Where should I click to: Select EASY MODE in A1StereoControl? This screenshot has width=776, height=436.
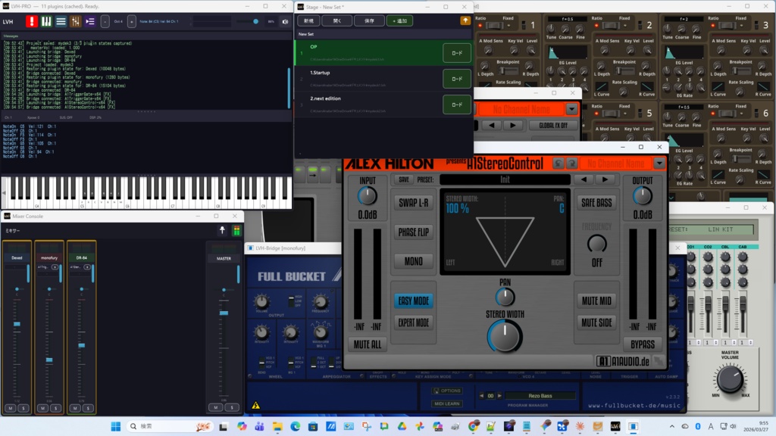point(413,301)
